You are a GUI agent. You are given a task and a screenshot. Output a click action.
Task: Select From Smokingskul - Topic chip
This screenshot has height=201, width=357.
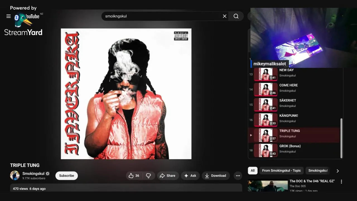(x=281, y=171)
